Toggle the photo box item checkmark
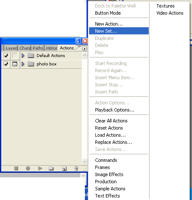 pyautogui.click(x=6, y=64)
